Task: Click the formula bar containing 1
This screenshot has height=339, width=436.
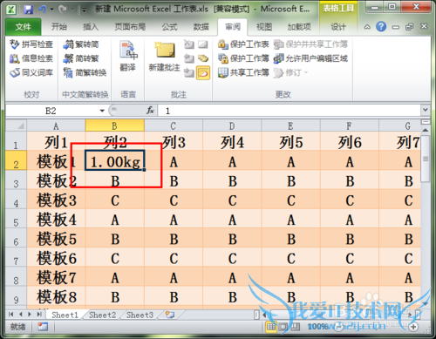Action: [290, 111]
